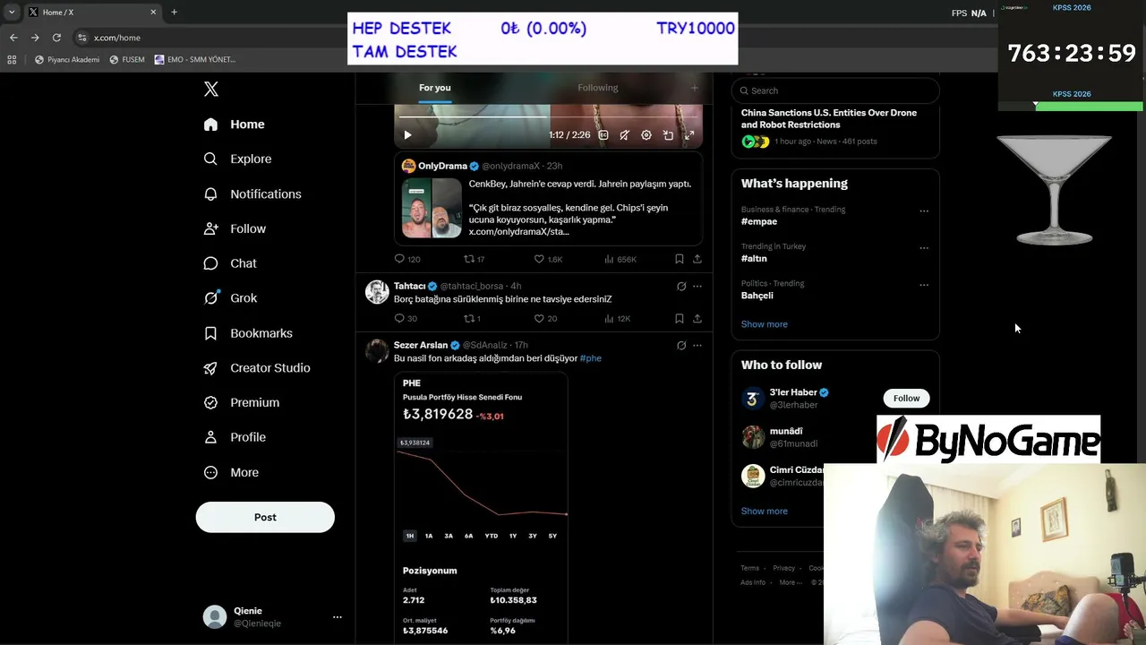Open the #phe hashtag link
This screenshot has width=1146, height=645.
[591, 358]
